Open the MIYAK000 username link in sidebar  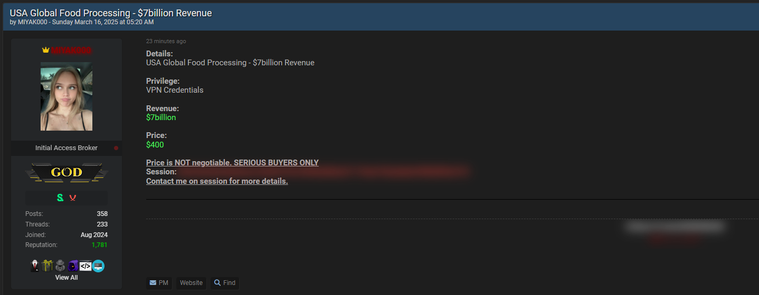(x=71, y=50)
